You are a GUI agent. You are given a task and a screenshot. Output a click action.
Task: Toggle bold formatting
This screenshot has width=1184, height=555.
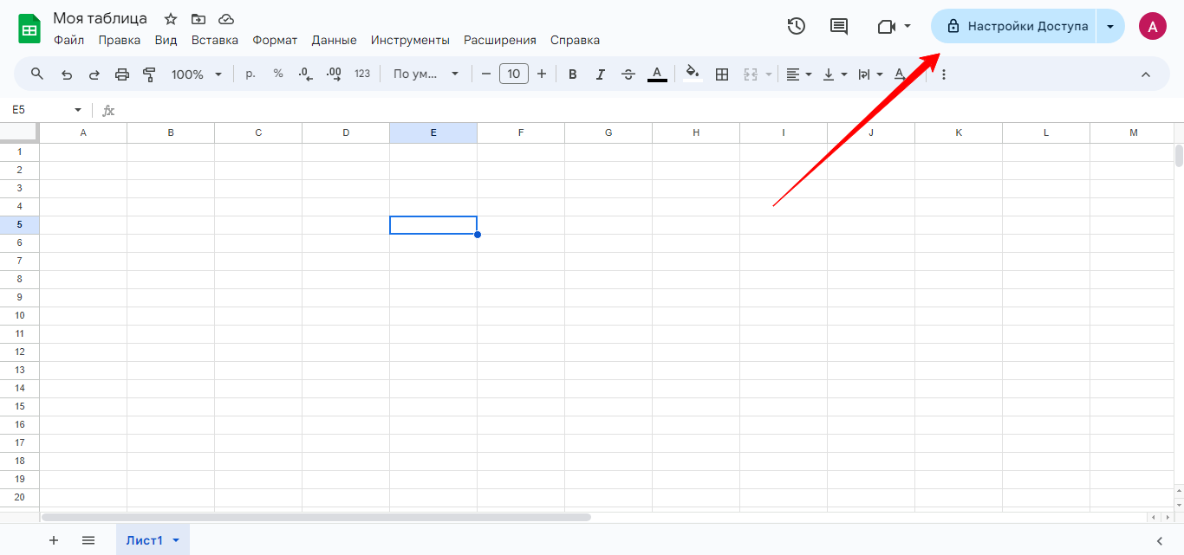(572, 74)
